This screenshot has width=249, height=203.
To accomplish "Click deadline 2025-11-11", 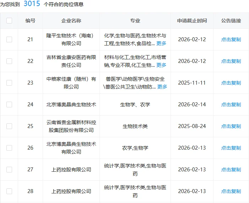I will tap(192, 83).
